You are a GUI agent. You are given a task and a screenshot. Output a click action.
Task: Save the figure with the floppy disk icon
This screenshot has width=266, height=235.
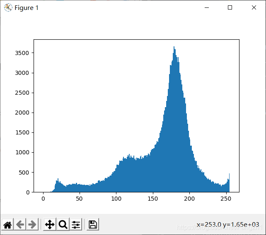(93, 225)
